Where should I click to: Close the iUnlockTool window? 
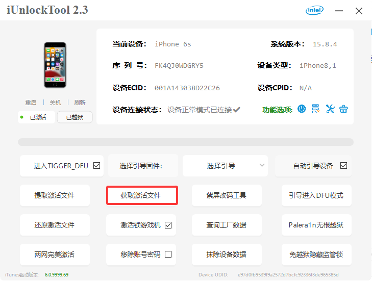[359, 11]
